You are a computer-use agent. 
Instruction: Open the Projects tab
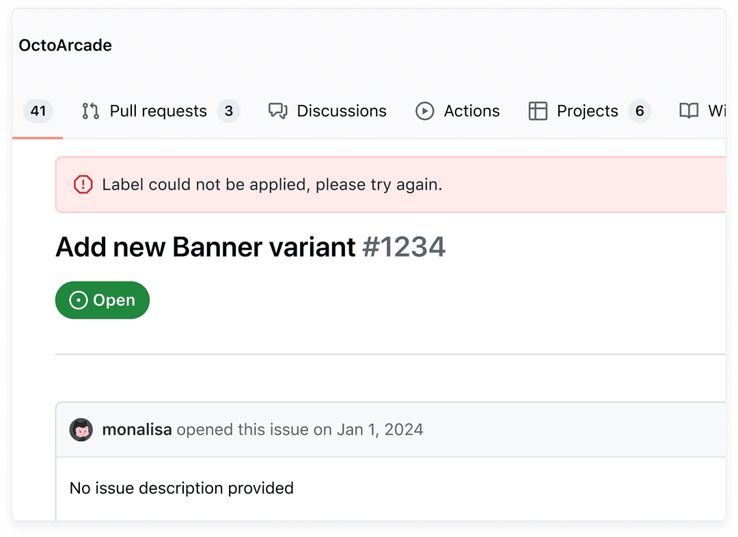(588, 111)
